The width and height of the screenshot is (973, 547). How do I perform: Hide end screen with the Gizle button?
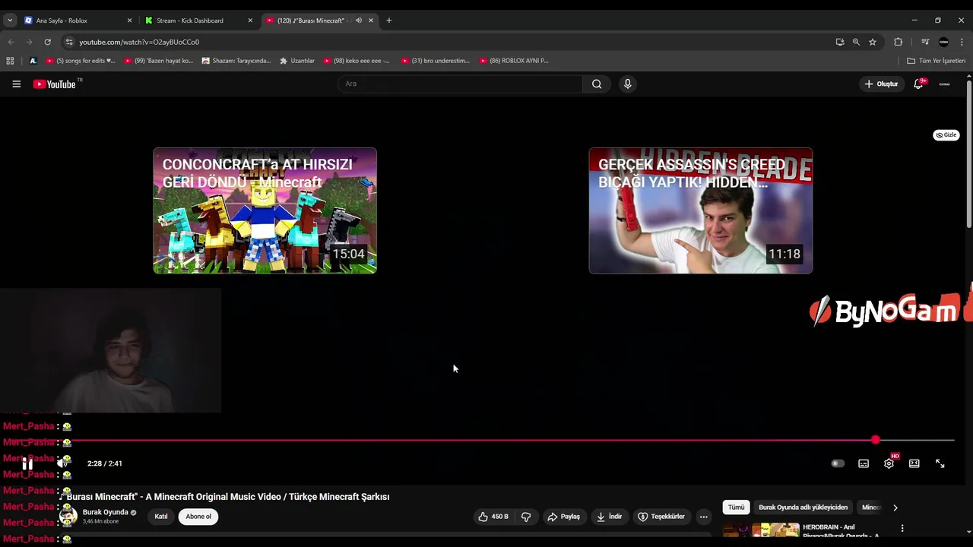click(x=946, y=135)
